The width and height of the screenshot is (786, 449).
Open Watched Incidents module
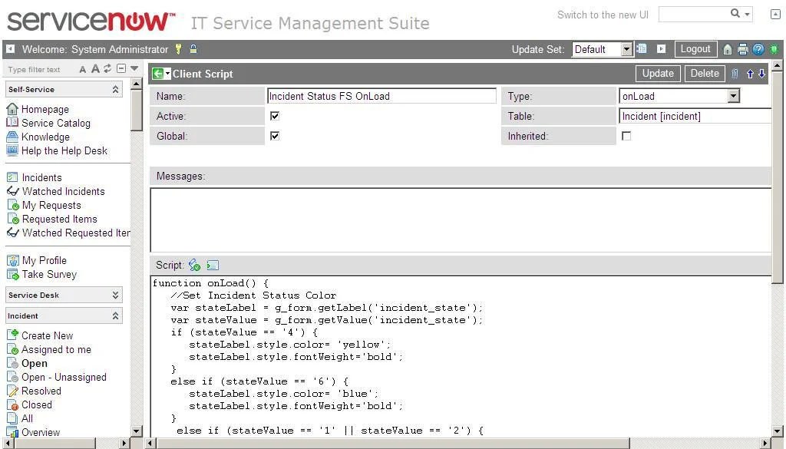click(63, 191)
